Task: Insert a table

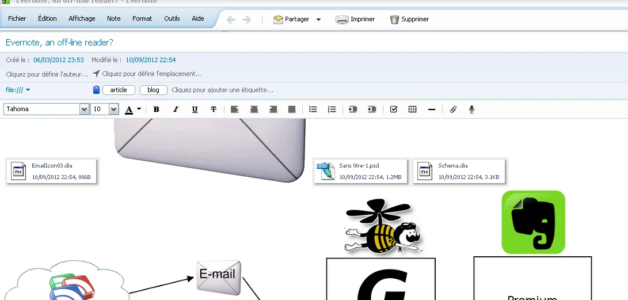Action: coord(413,109)
